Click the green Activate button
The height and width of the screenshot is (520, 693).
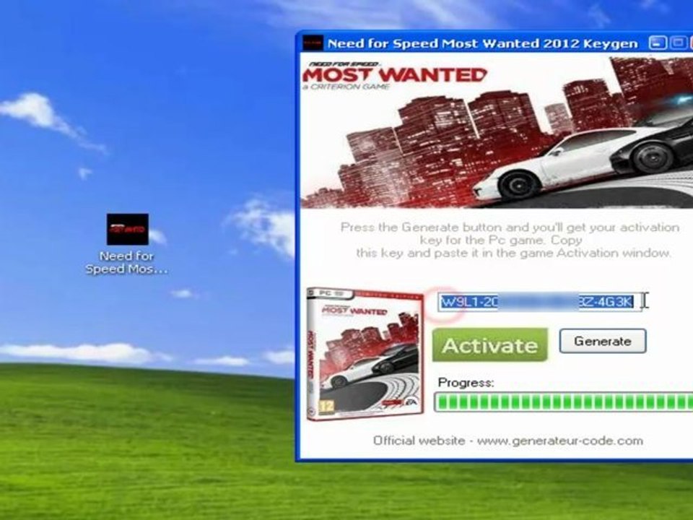[x=489, y=345]
